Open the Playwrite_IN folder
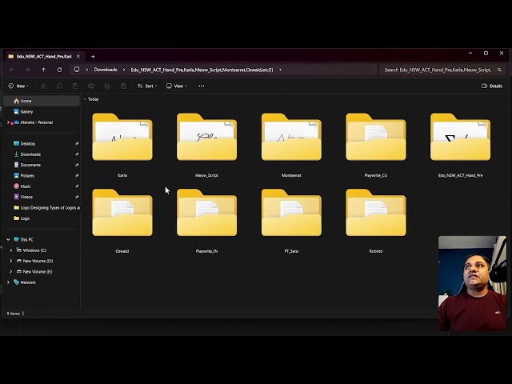Viewport: 512px width, 384px height. tap(206, 213)
